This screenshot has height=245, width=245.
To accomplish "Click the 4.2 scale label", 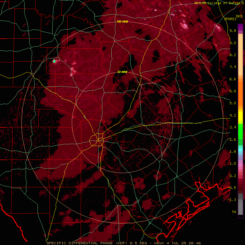I will (233, 115).
